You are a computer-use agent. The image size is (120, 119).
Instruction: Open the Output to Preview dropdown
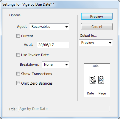96,43
